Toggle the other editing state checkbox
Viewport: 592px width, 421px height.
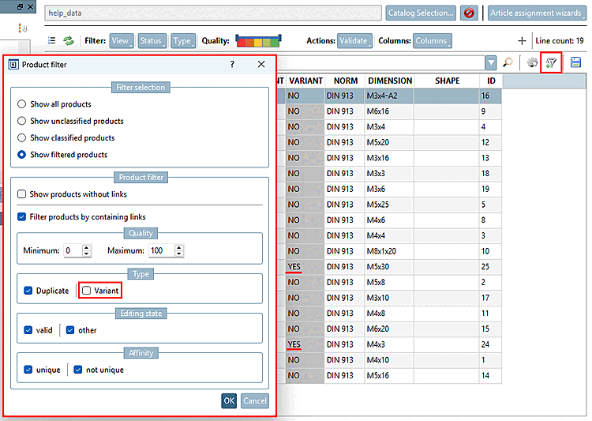[x=70, y=330]
